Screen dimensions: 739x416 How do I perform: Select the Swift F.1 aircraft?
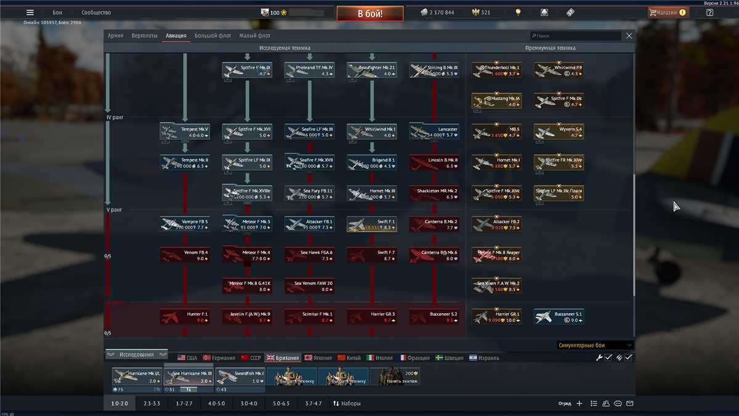click(x=372, y=224)
